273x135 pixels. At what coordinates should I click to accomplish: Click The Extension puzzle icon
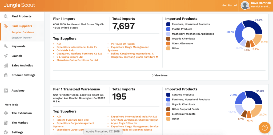tap(6, 113)
